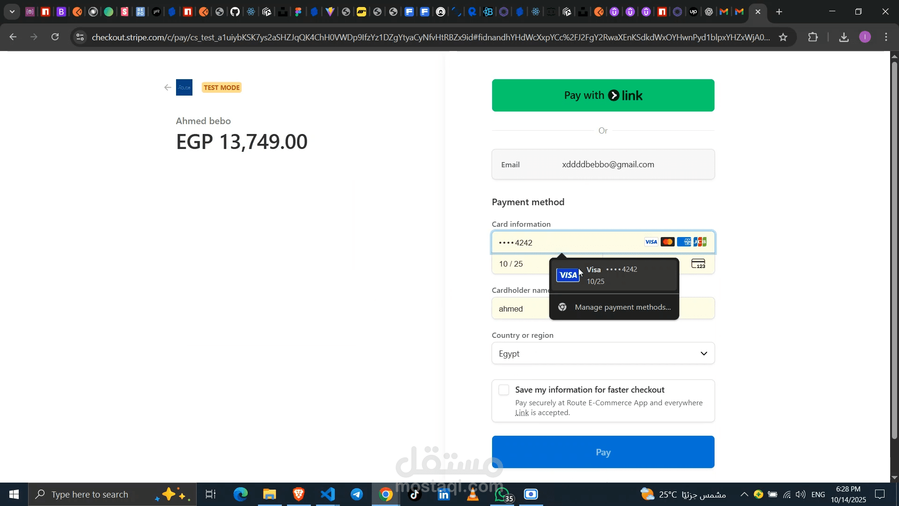Image resolution: width=899 pixels, height=506 pixels.
Task: Open Chrome three-dot menu
Action: coord(886,37)
